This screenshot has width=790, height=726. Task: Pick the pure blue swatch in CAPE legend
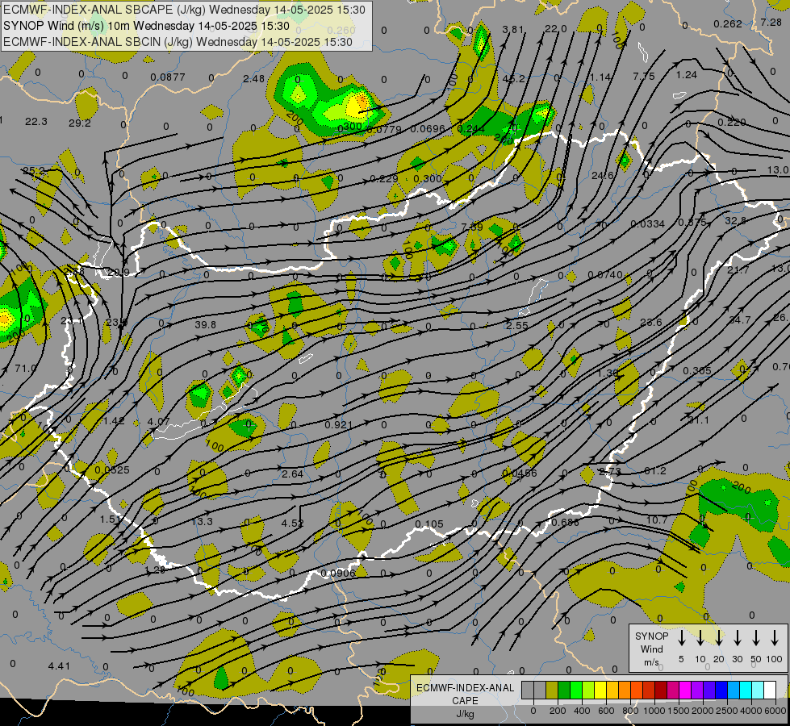(721, 690)
